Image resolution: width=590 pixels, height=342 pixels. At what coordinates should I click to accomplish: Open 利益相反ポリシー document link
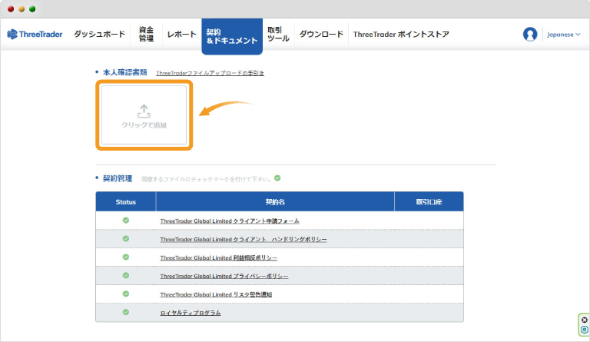point(219,257)
